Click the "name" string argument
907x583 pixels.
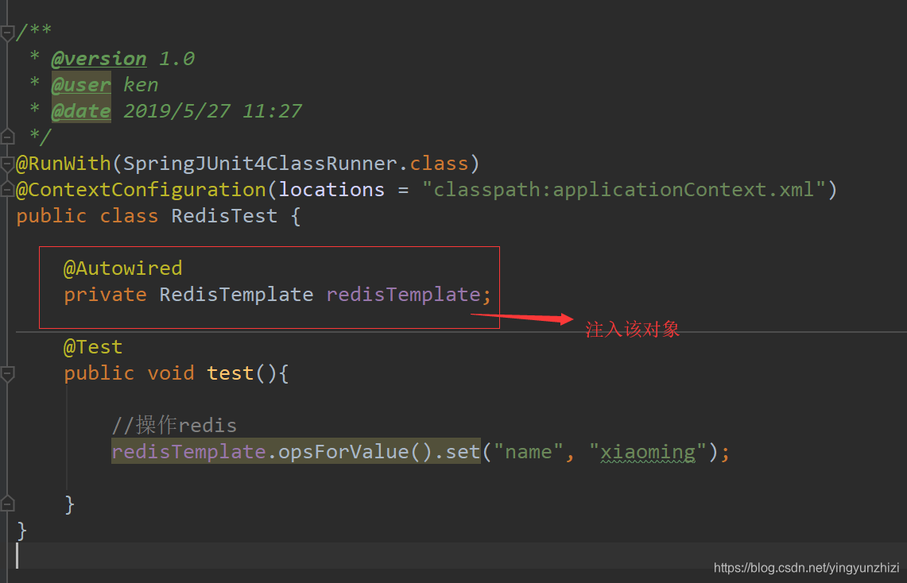pos(528,452)
